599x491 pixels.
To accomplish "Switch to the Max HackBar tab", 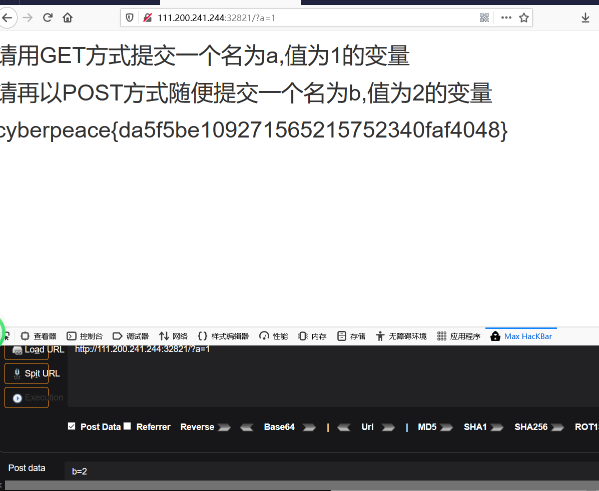I will click(x=521, y=336).
